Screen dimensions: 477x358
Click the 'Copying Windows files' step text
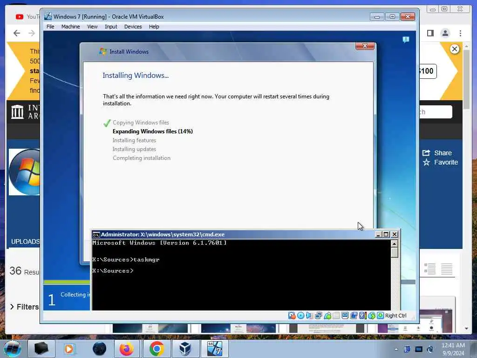[x=141, y=123]
